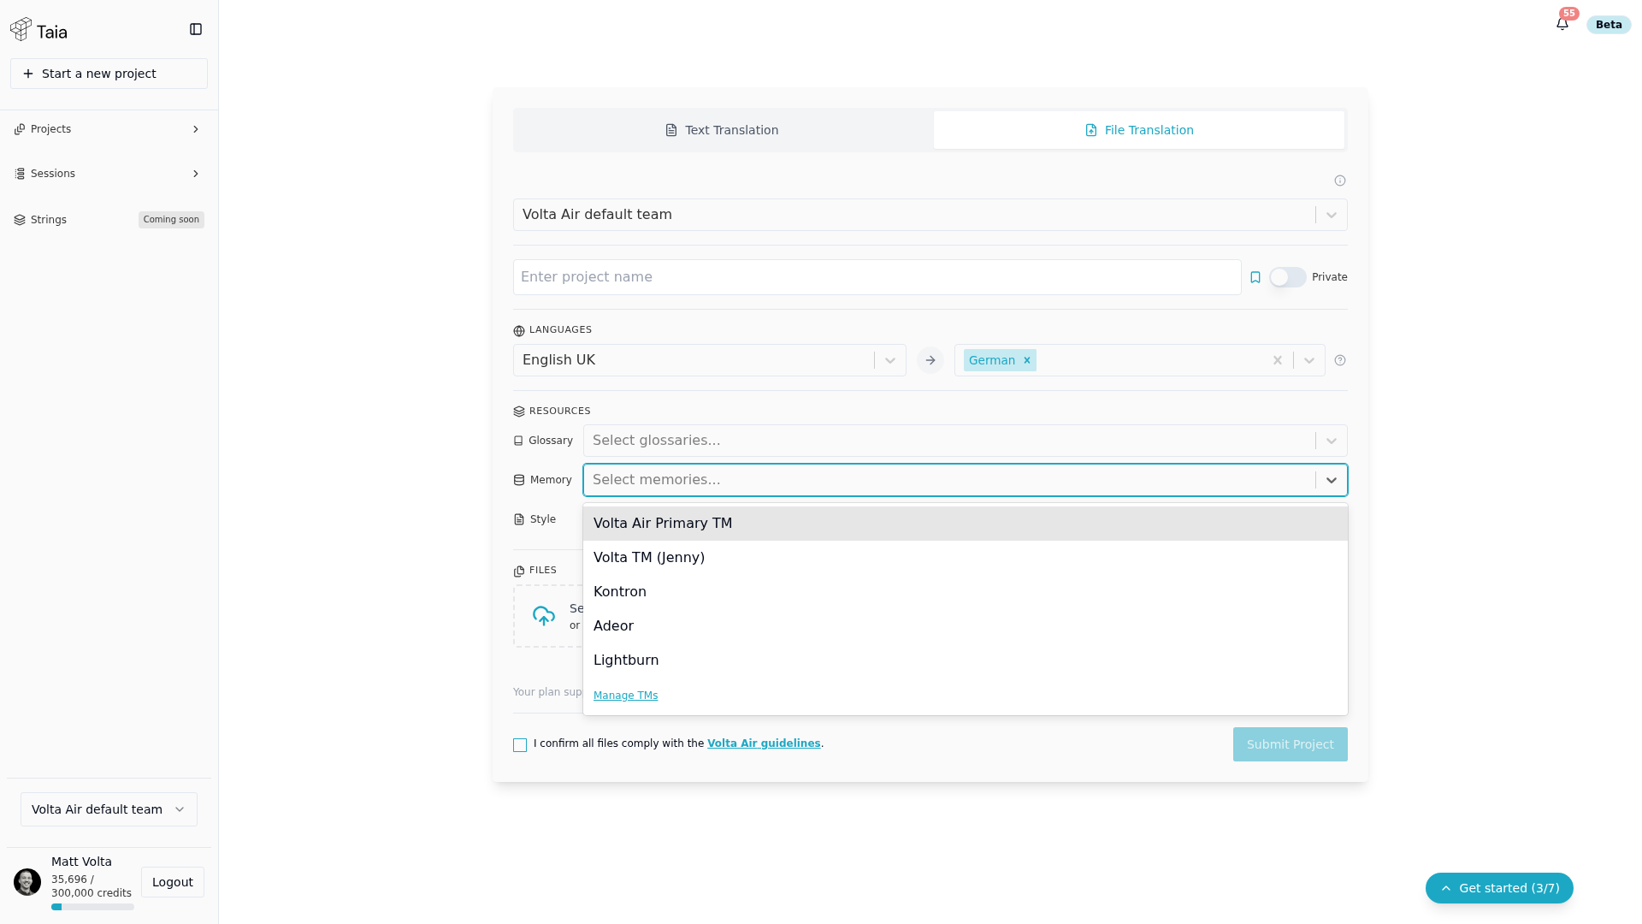Click the help icon next to target languages
Viewport: 1642px width, 924px height.
tap(1340, 360)
